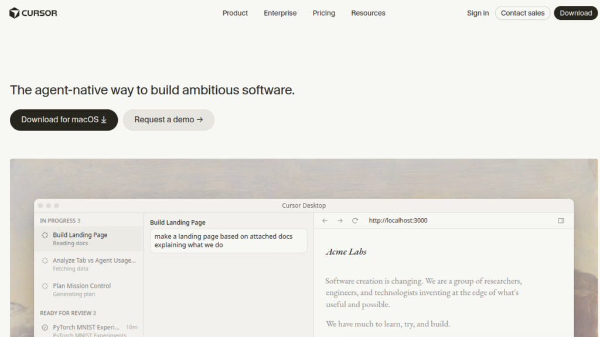Click the reload icon in preview browser
This screenshot has width=600, height=337.
click(355, 221)
